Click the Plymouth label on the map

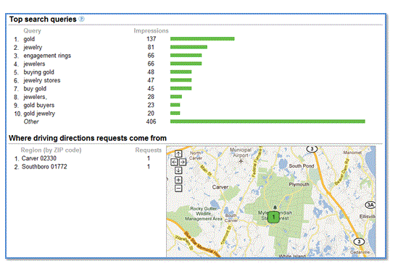(x=299, y=184)
